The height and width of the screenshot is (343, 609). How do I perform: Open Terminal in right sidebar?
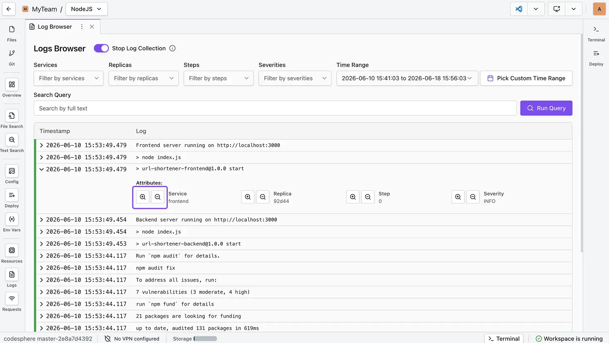tap(596, 33)
